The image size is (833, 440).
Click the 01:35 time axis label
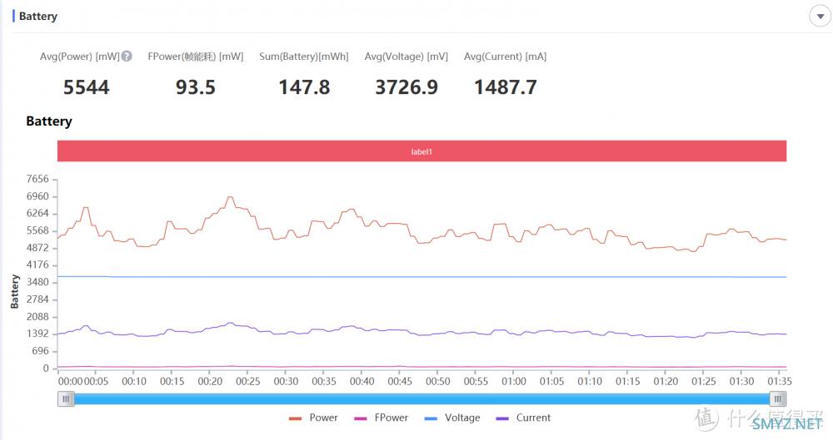click(780, 382)
